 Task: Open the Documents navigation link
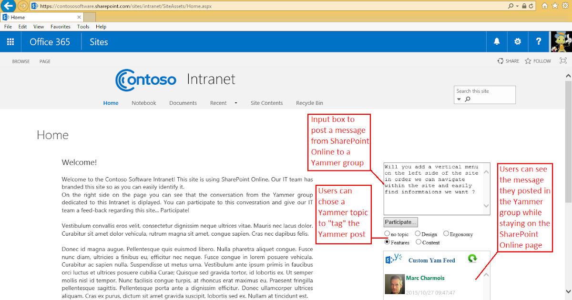coord(183,103)
